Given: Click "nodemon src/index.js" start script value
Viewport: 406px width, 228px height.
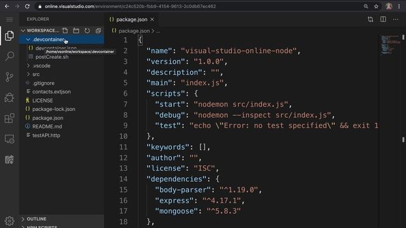Looking at the screenshot, I should (241, 104).
